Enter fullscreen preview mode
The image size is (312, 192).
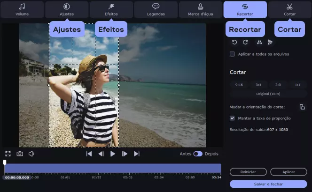[x=8, y=154]
